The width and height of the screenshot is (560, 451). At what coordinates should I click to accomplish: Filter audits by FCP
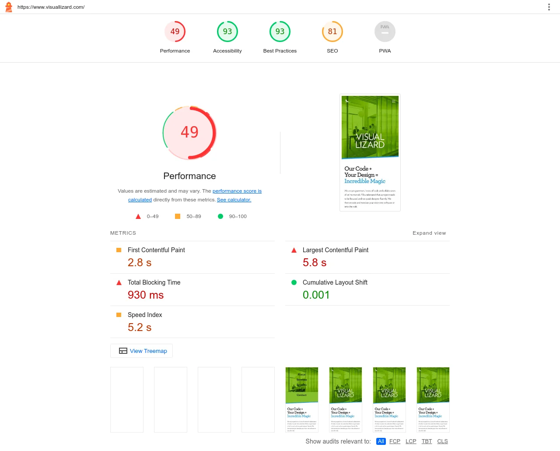click(x=395, y=441)
